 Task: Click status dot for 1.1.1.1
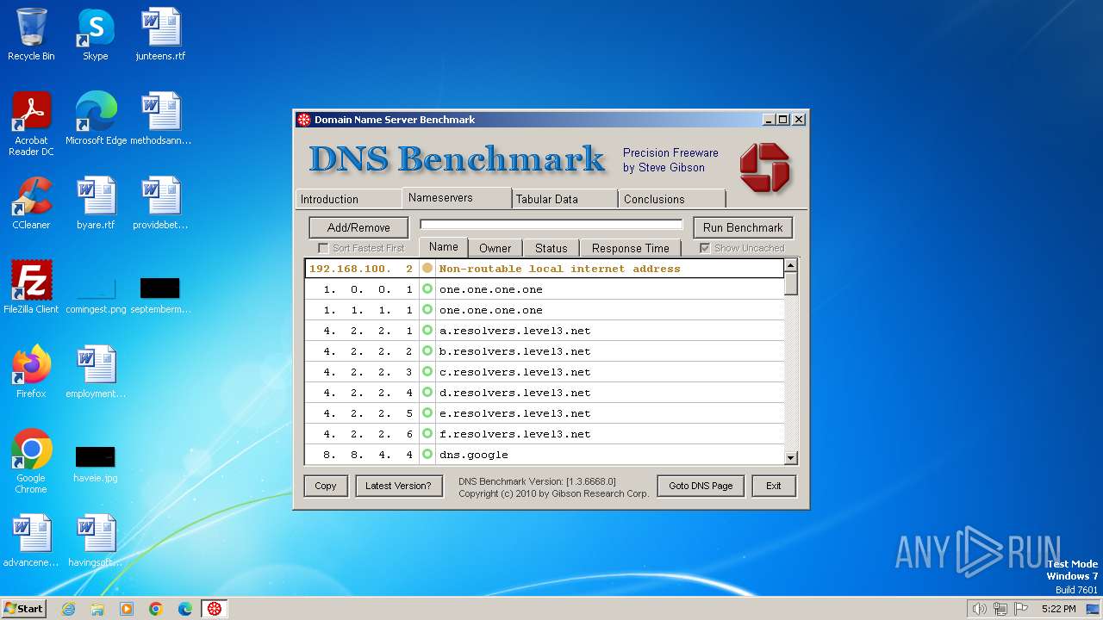pos(427,310)
